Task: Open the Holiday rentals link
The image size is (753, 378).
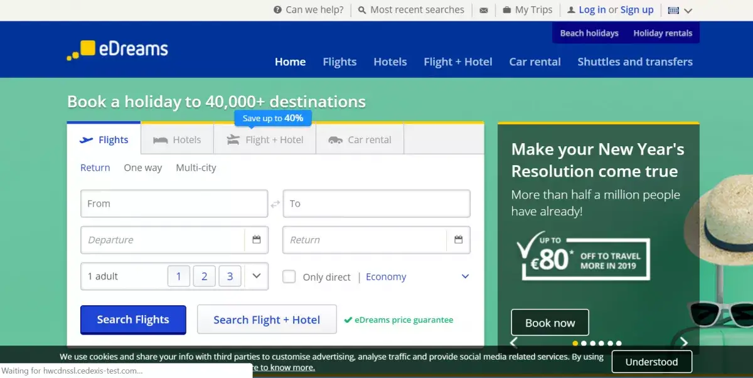Action: click(x=663, y=33)
